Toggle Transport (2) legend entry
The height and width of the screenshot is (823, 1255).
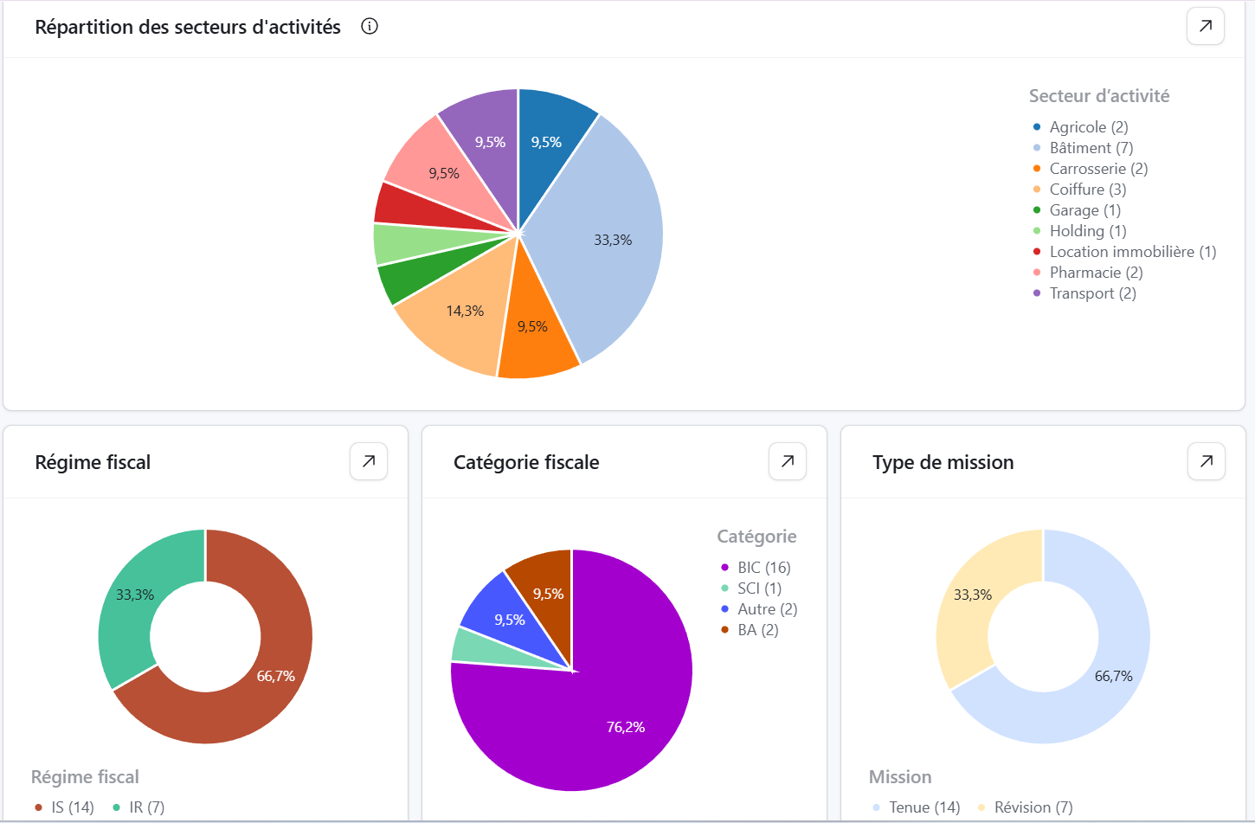1084,293
